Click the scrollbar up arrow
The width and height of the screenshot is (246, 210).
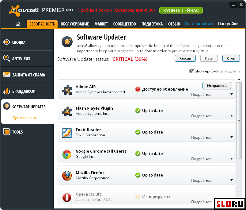click(239, 80)
